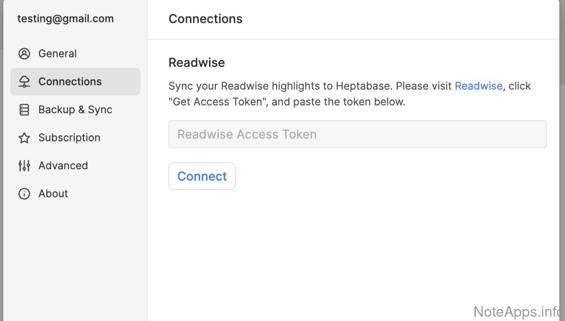The height and width of the screenshot is (321, 565).
Task: Click the General person icon
Action: click(24, 54)
